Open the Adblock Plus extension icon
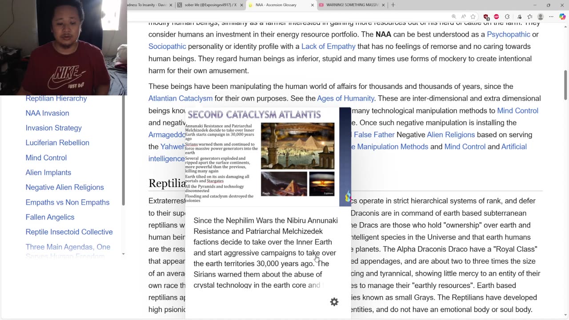Image resolution: width=569 pixels, height=320 pixels. click(497, 17)
